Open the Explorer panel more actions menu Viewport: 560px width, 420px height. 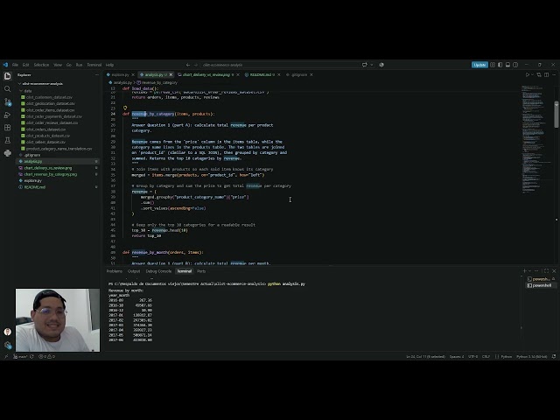click(x=96, y=75)
